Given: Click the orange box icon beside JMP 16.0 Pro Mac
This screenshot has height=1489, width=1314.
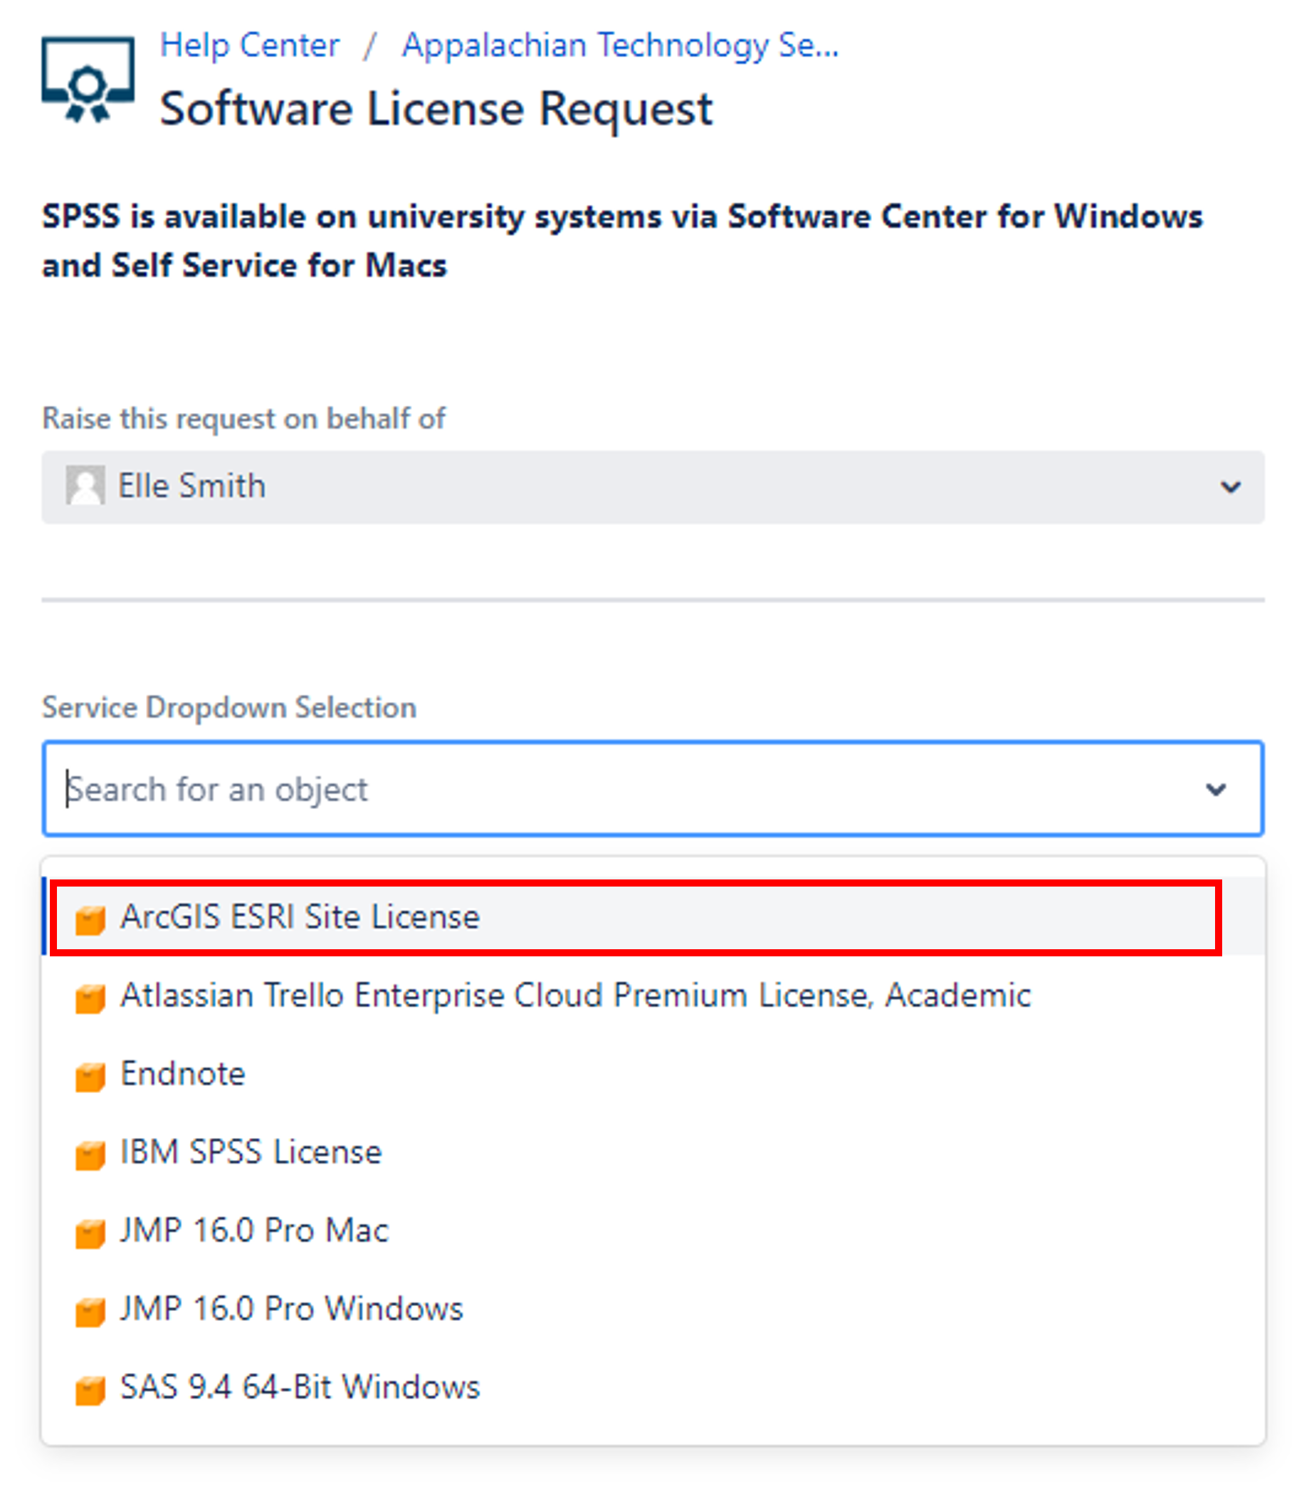Looking at the screenshot, I should coord(90,1234).
